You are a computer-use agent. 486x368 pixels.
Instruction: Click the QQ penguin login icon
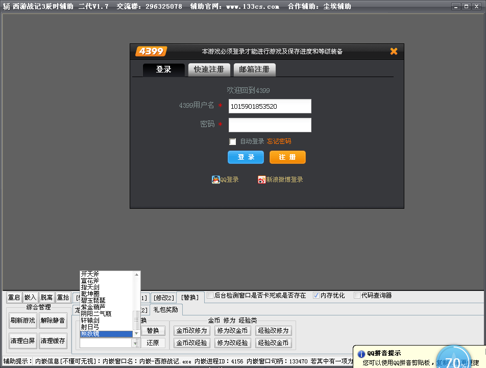216,180
